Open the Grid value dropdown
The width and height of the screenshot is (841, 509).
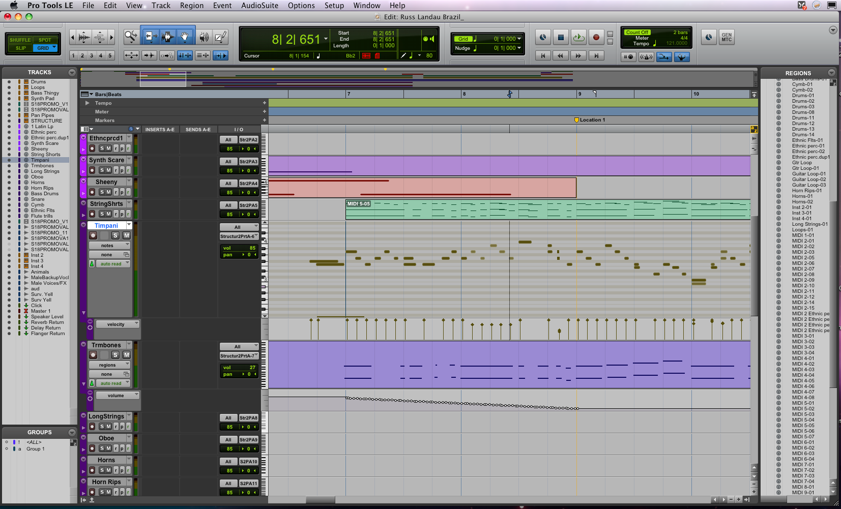(x=519, y=39)
